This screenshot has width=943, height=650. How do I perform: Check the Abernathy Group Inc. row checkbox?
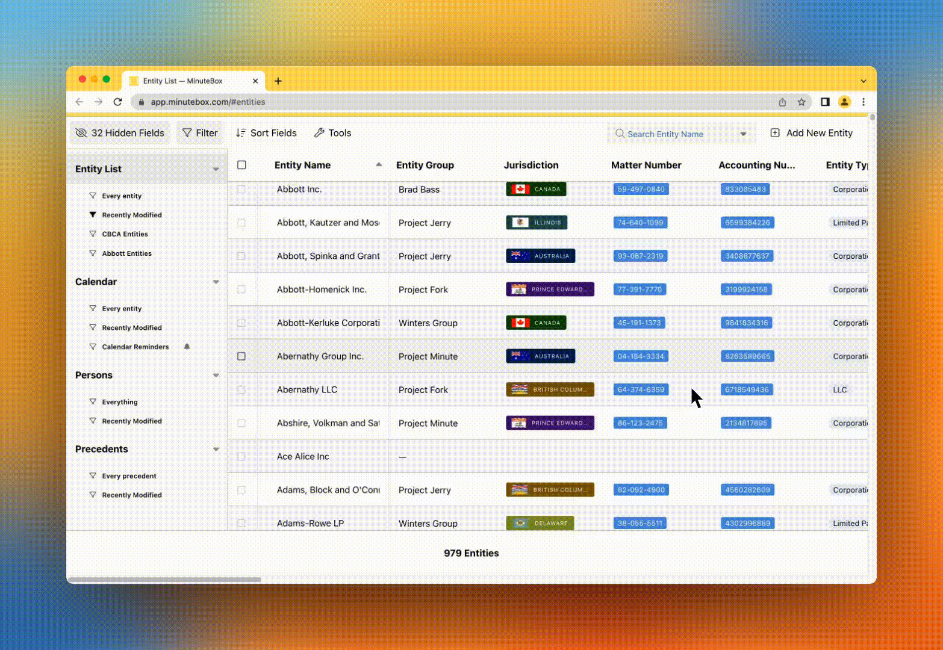pos(241,356)
